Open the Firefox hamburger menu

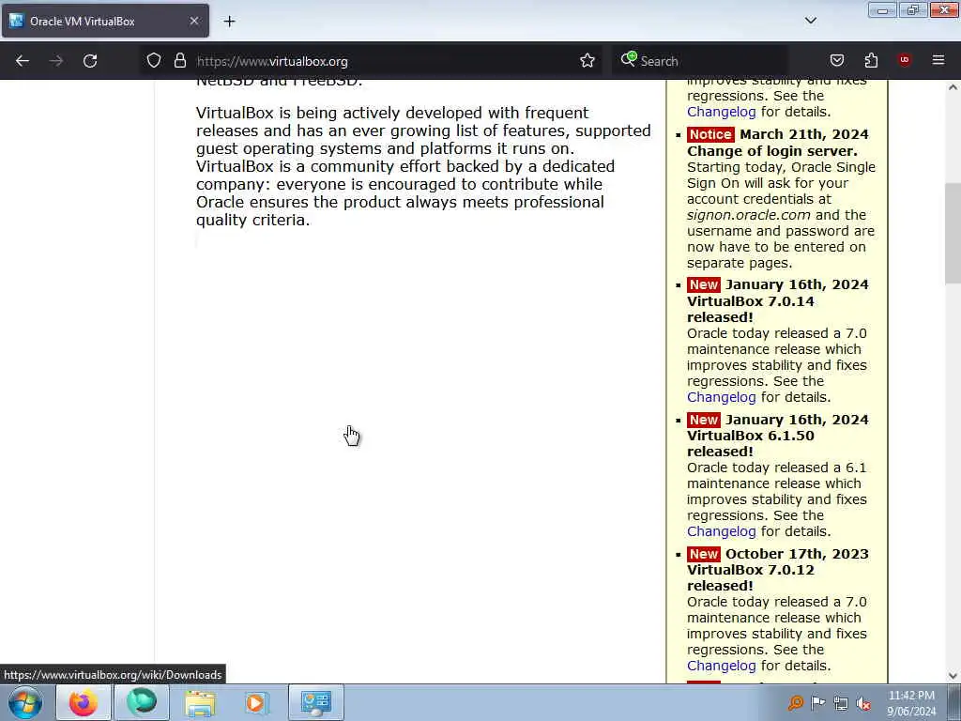coord(938,60)
